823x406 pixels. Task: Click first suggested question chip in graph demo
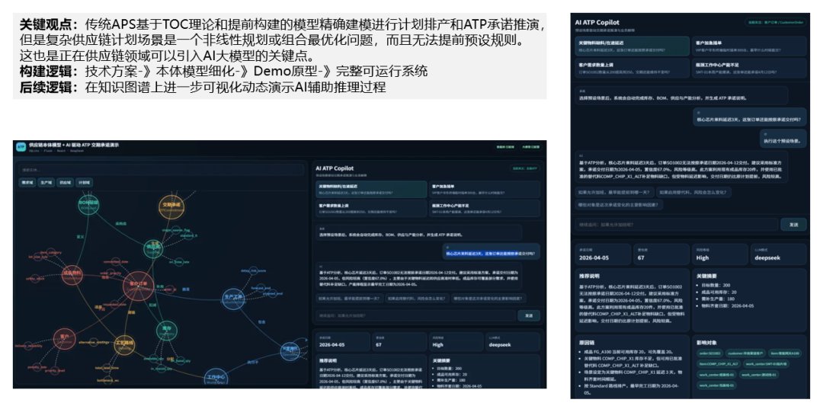pyautogui.click(x=348, y=299)
